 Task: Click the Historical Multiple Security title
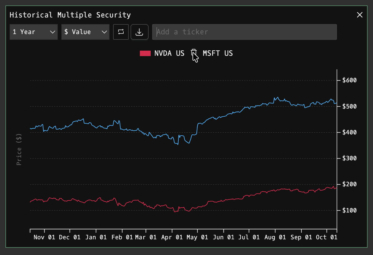(70, 15)
